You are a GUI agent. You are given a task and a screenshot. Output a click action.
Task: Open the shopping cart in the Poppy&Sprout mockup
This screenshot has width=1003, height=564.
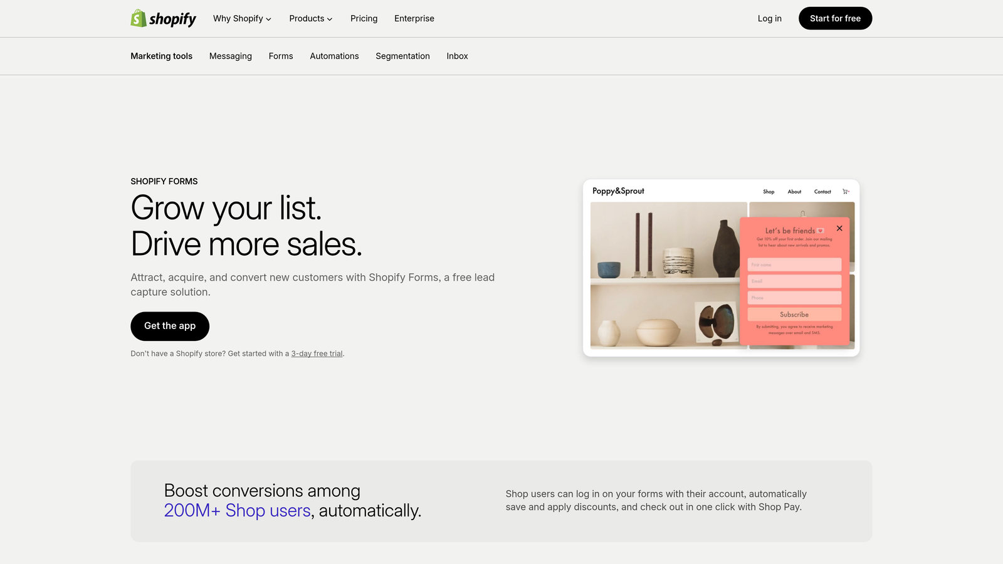(846, 191)
